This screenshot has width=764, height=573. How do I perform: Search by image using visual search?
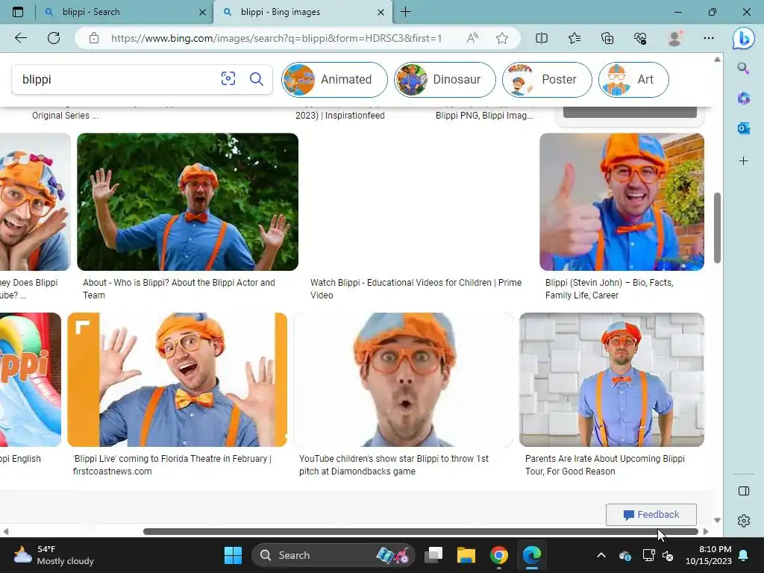(x=228, y=79)
